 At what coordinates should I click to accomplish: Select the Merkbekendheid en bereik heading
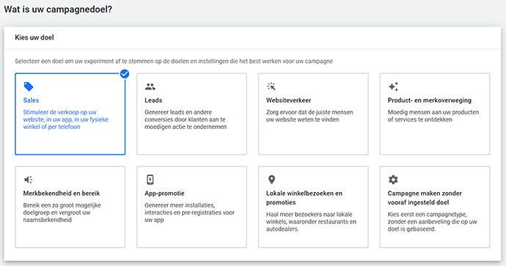tap(62, 193)
